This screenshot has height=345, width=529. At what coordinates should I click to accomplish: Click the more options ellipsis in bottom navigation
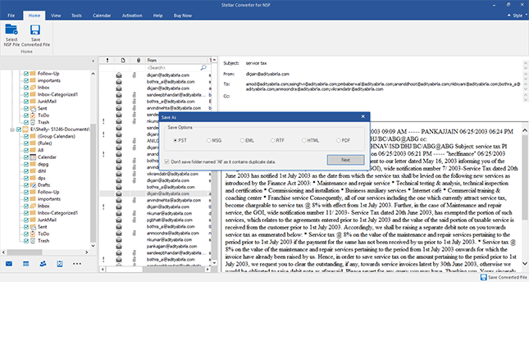[77, 264]
